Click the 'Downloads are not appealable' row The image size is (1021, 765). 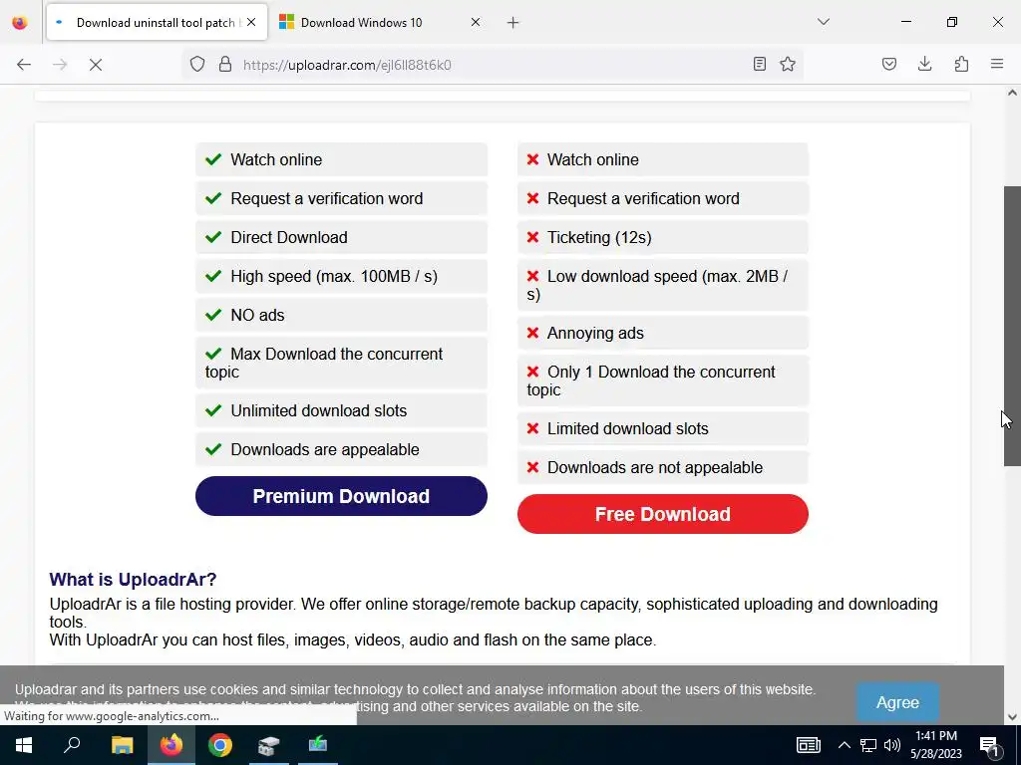click(663, 468)
